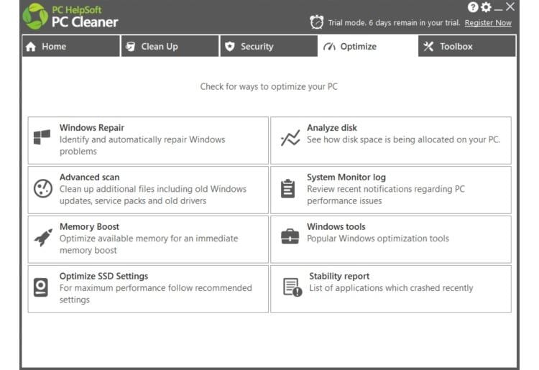This screenshot has height=370, width=539.
Task: Click the Advanced scan gauge icon
Action: coord(42,188)
